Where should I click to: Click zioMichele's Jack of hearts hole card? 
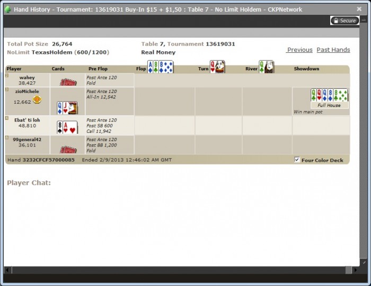point(70,108)
